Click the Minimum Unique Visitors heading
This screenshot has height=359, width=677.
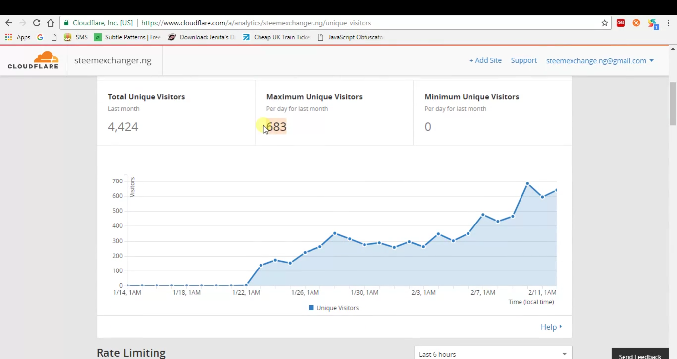click(x=472, y=97)
